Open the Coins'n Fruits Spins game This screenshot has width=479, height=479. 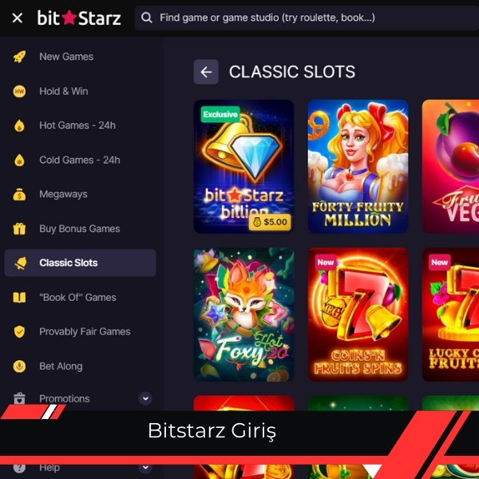(x=358, y=315)
